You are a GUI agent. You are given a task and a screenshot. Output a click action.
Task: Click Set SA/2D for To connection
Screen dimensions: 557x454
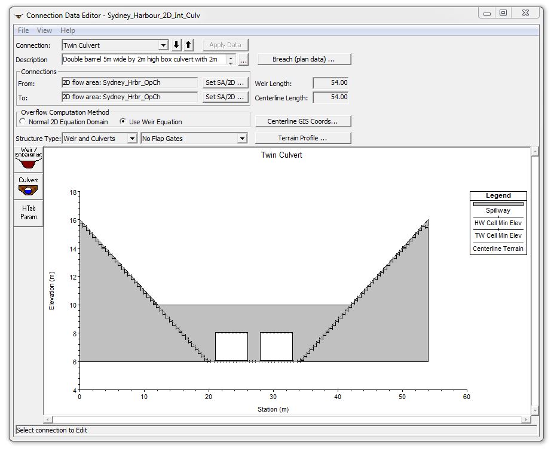225,97
